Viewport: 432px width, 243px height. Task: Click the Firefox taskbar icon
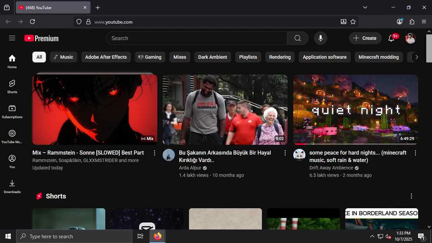[x=158, y=236]
